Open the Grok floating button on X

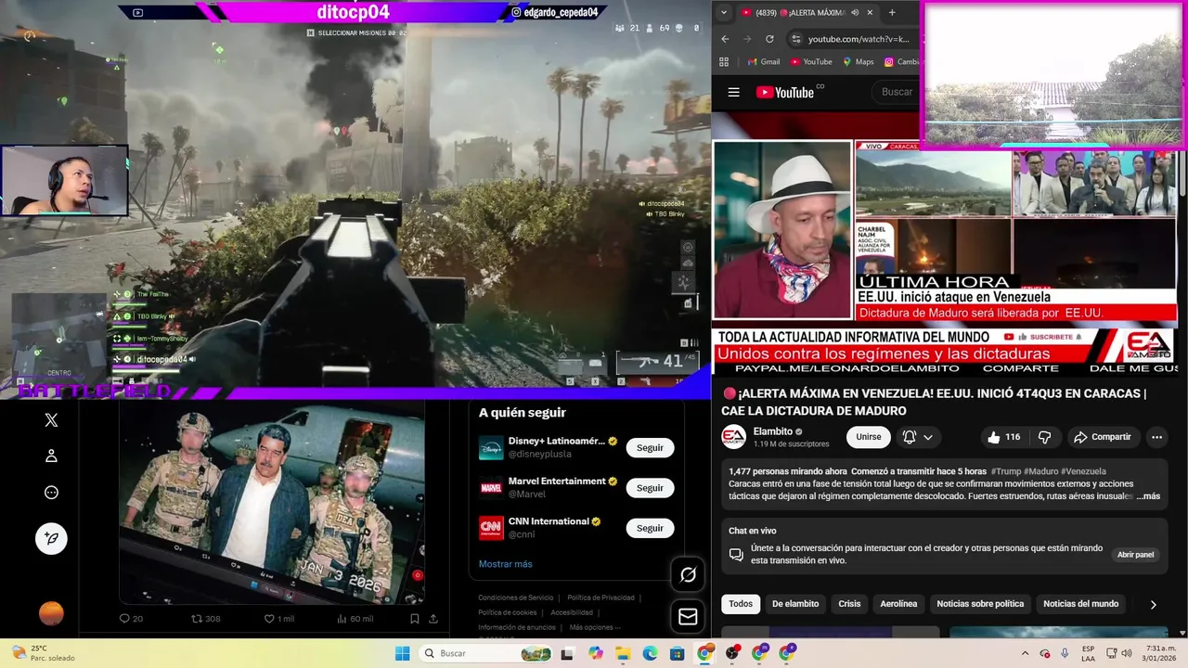[688, 575]
